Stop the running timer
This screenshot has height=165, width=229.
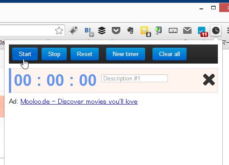(x=54, y=54)
